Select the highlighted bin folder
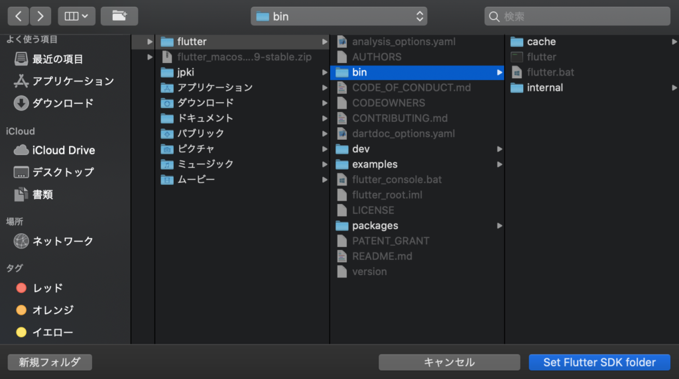Image resolution: width=679 pixels, height=379 pixels. [418, 72]
